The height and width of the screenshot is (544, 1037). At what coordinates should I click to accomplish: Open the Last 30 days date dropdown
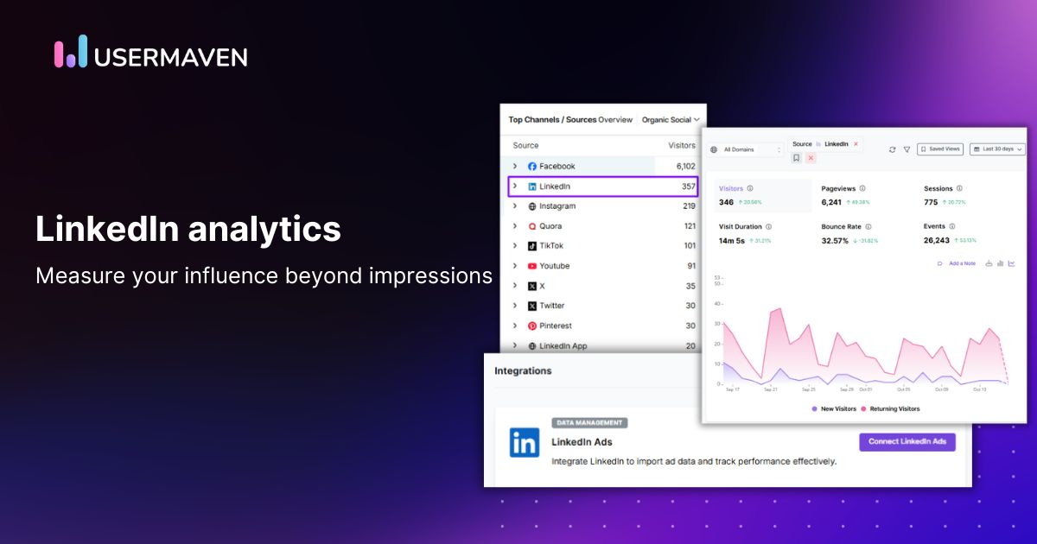tap(996, 149)
